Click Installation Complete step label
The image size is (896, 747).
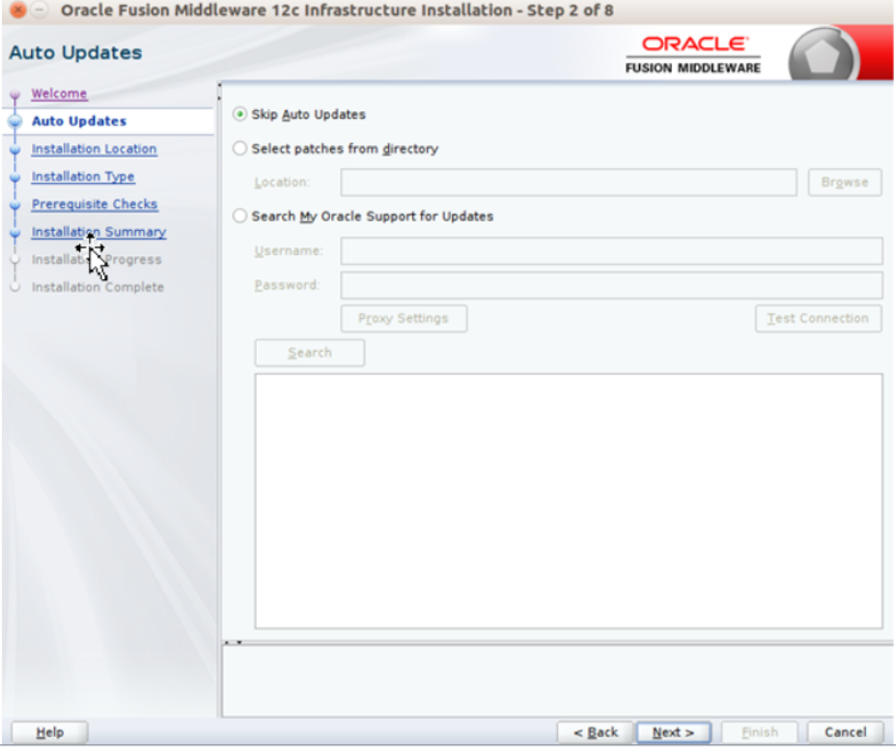click(98, 287)
